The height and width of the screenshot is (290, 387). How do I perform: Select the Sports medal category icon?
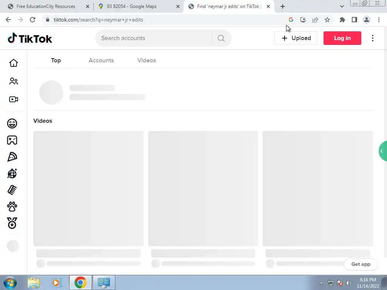point(12,223)
